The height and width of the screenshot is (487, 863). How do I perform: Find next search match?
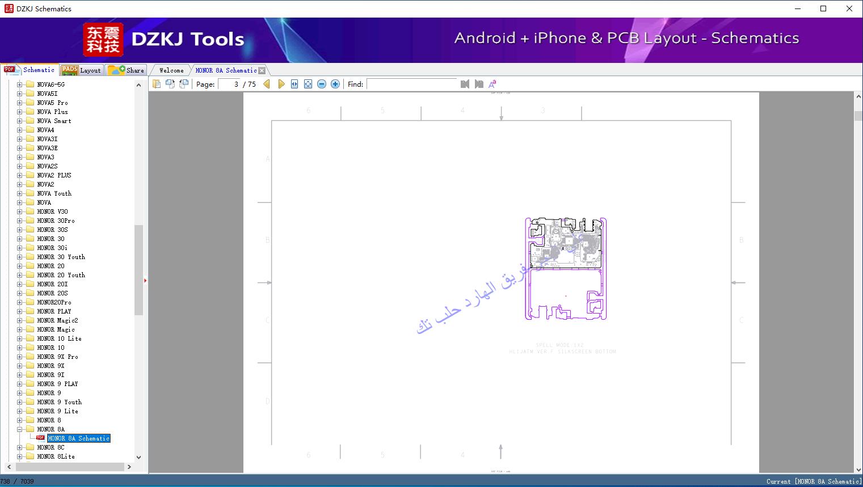click(x=479, y=84)
